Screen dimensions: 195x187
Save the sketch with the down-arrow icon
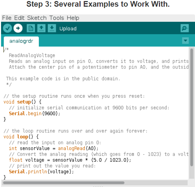52,28
